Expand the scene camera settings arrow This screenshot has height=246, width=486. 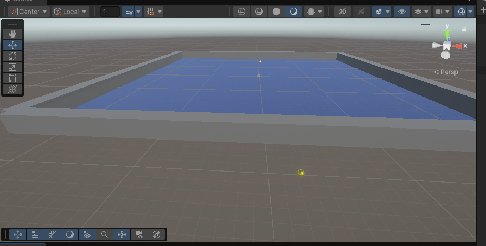point(448,12)
